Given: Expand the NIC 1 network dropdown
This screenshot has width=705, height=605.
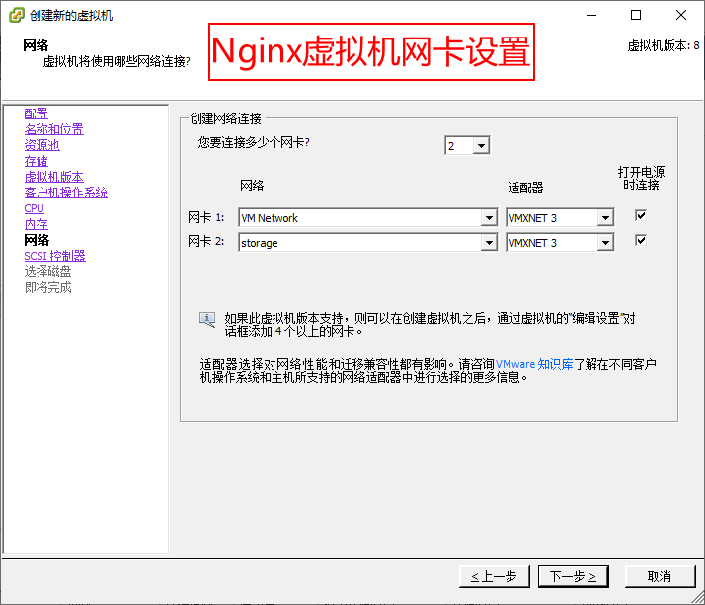Looking at the screenshot, I should click(489, 218).
